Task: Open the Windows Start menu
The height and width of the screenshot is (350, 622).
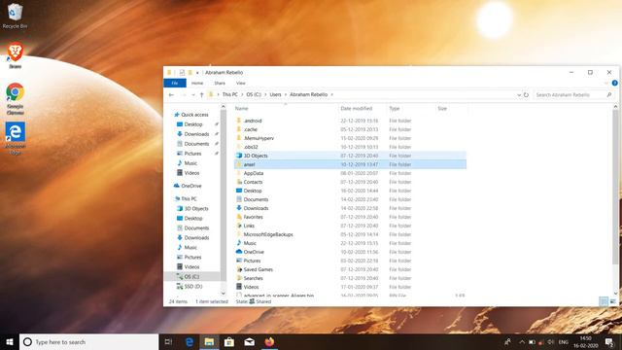Action: [x=10, y=341]
